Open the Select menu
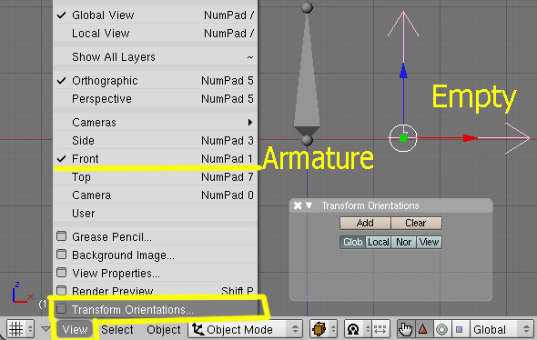Viewport: 537px width, 340px height. tap(117, 329)
